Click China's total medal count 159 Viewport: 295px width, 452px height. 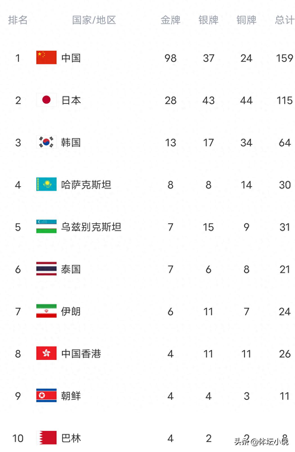tap(285, 58)
